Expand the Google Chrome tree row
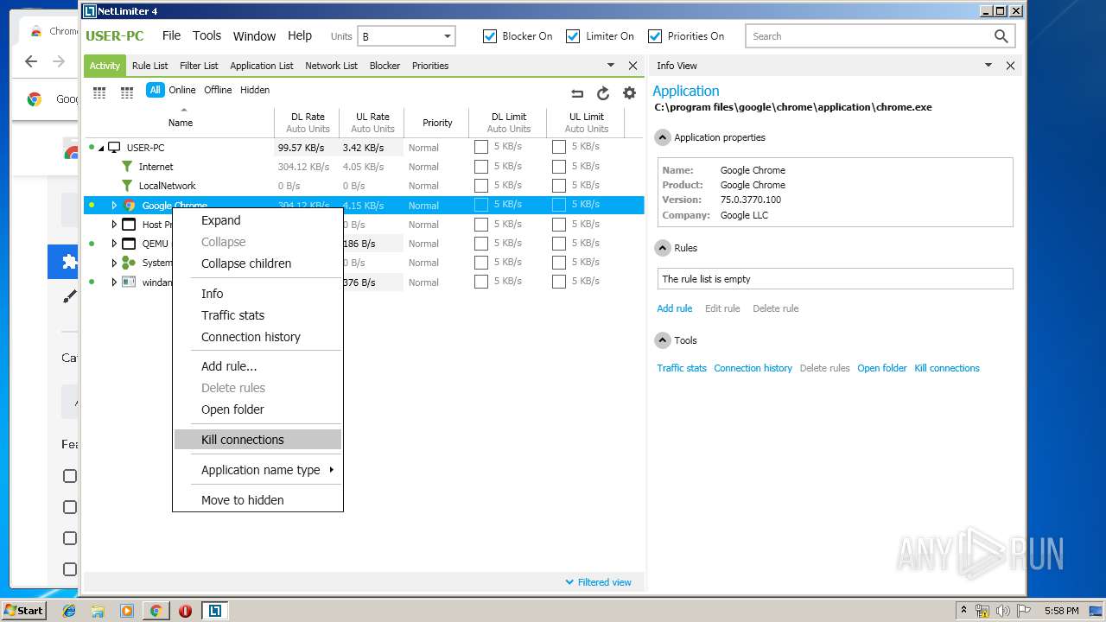Viewport: 1106px width, 622px height. (x=114, y=206)
